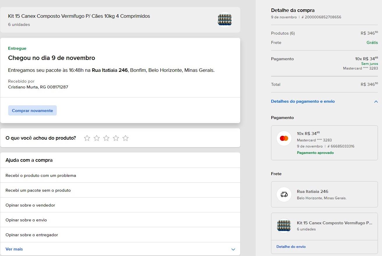Click the Belo Horizonte, Minas Gerais. text in Frete card

point(322,198)
